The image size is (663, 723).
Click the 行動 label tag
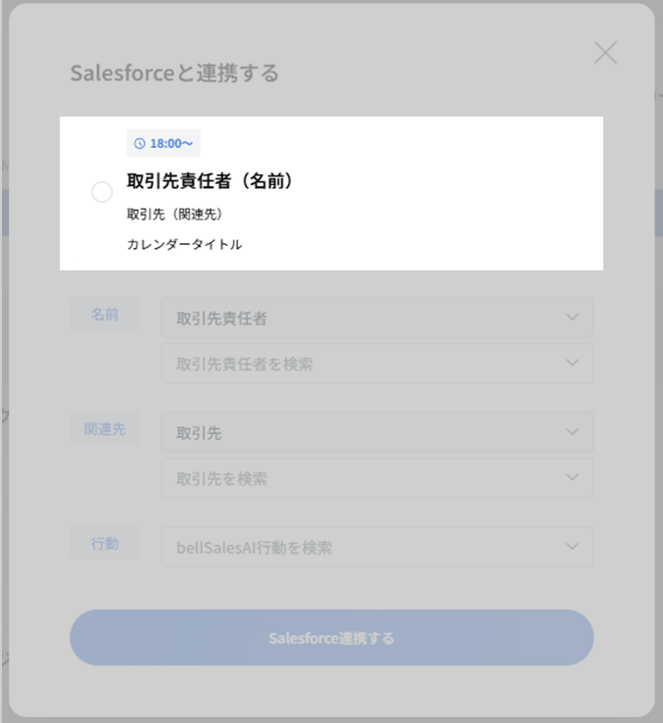pyautogui.click(x=104, y=543)
